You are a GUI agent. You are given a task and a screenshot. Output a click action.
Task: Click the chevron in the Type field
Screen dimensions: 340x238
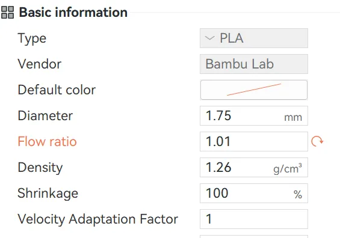[209, 38]
